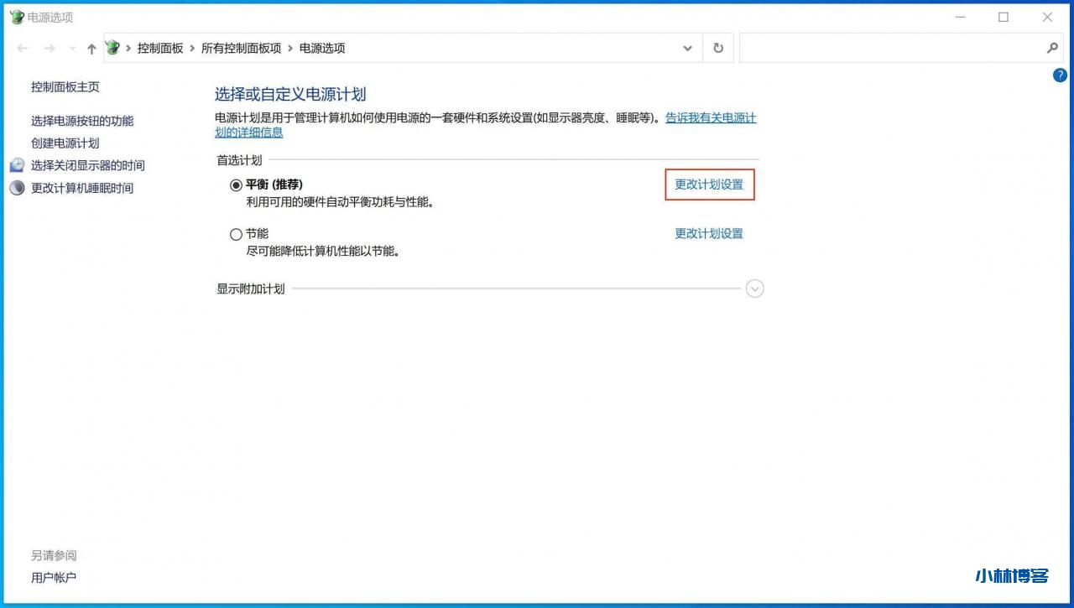Click the blue help question mark icon
Image resolution: width=1074 pixels, height=608 pixels.
tap(1059, 75)
